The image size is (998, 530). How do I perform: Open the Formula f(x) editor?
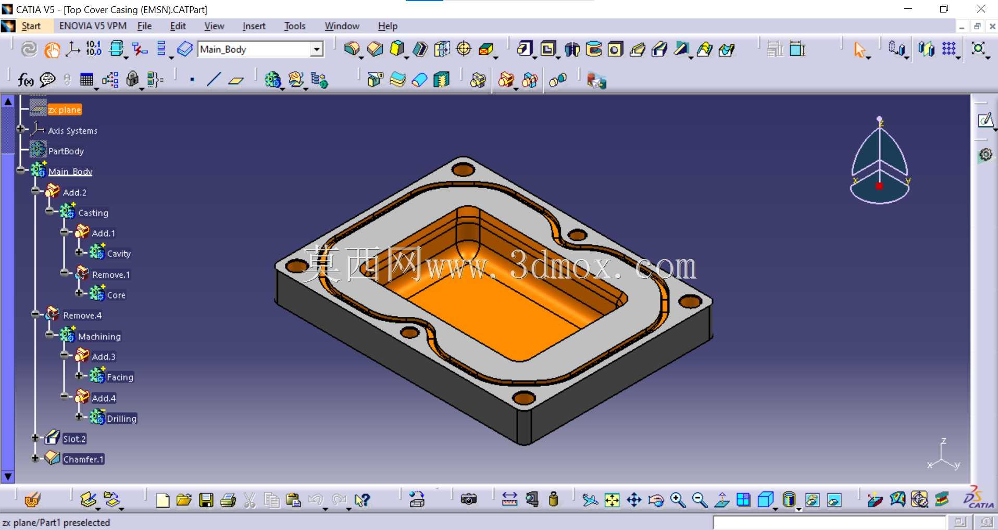tap(25, 80)
